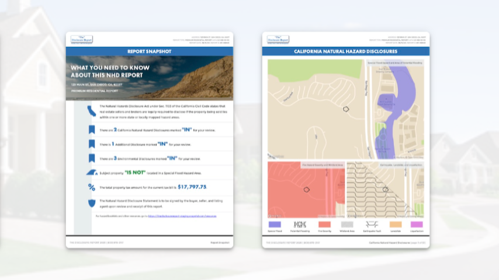Click the Disclosure Report logo on right page

(278, 40)
